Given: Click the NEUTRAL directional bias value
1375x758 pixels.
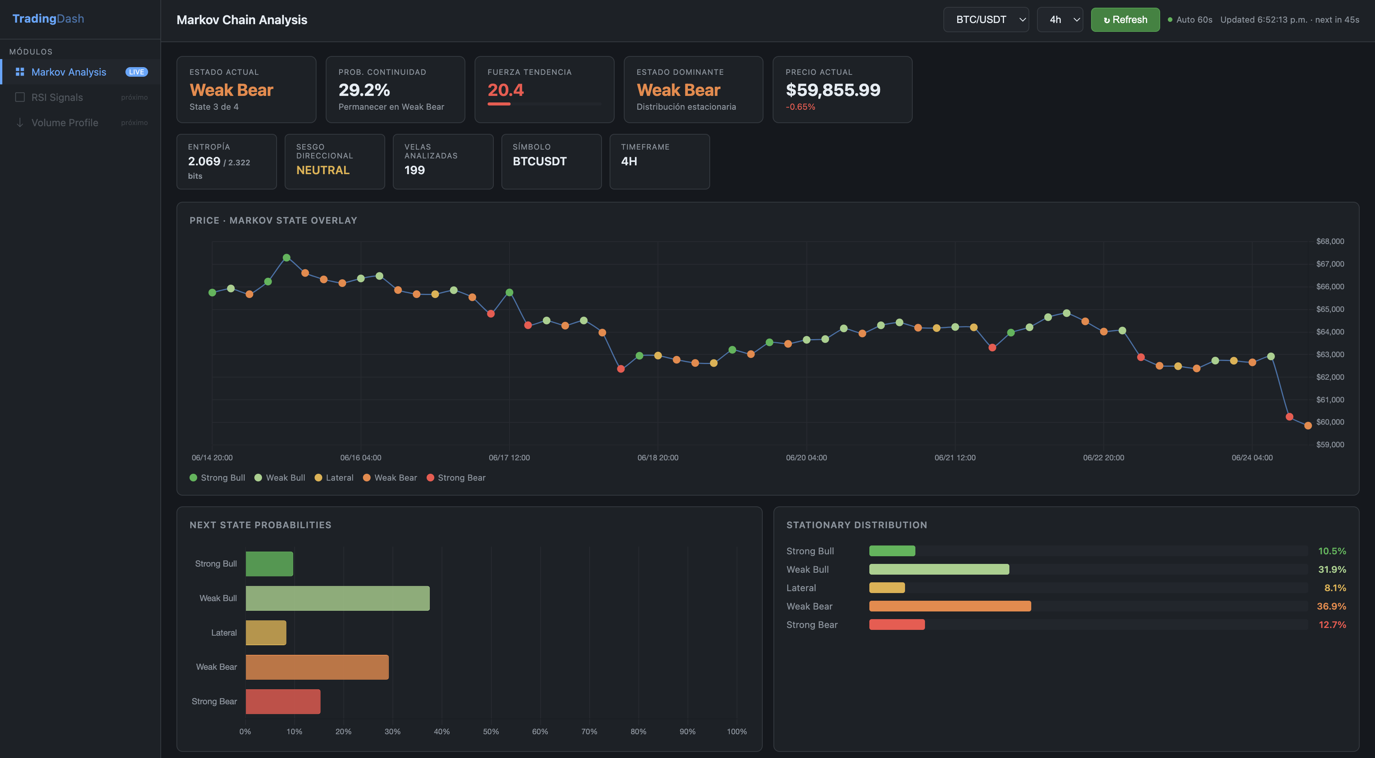Looking at the screenshot, I should 323,170.
